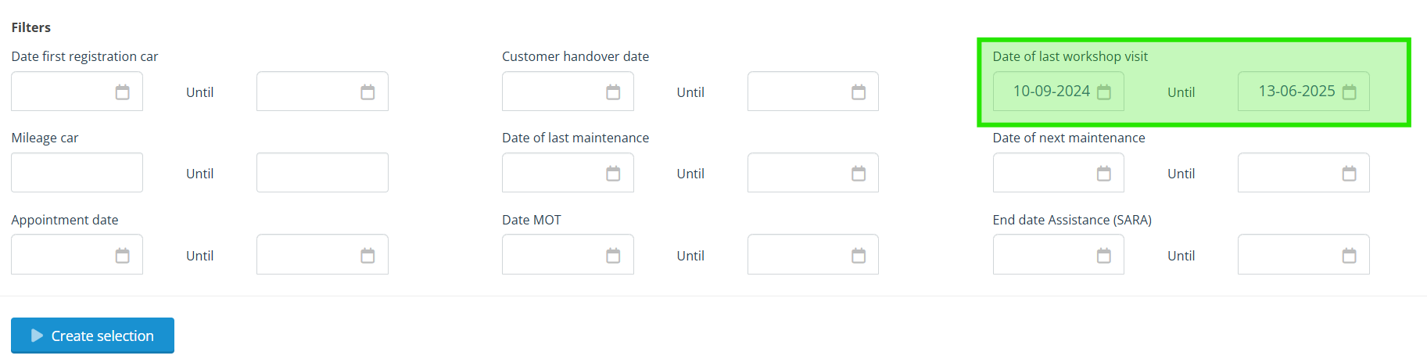Select the 13-06-2025 workshop visit until field
The image size is (1427, 359).
tap(1303, 92)
